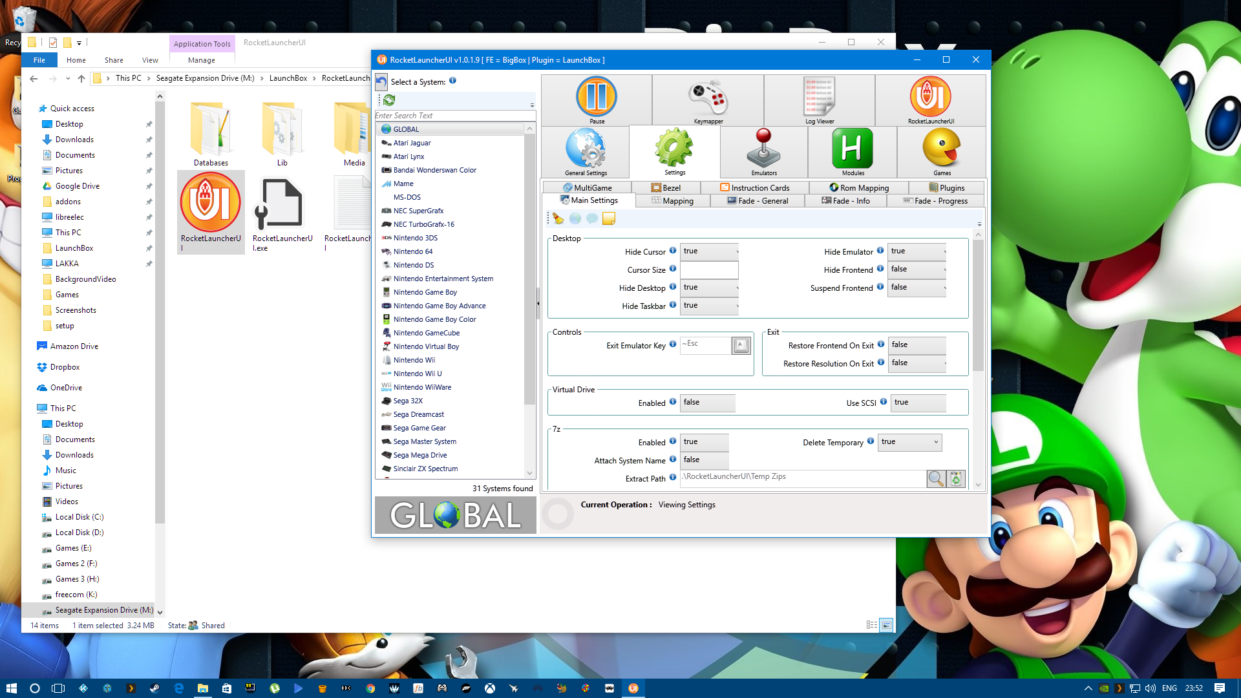The image size is (1241, 698).
Task: Open the Delete Temporary dropdown
Action: coord(909,442)
